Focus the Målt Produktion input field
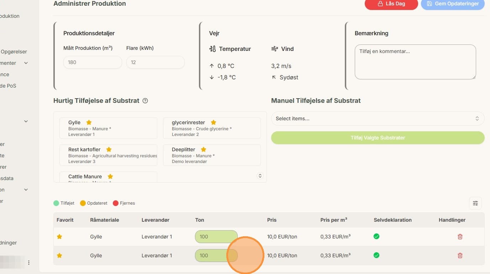 93,62
